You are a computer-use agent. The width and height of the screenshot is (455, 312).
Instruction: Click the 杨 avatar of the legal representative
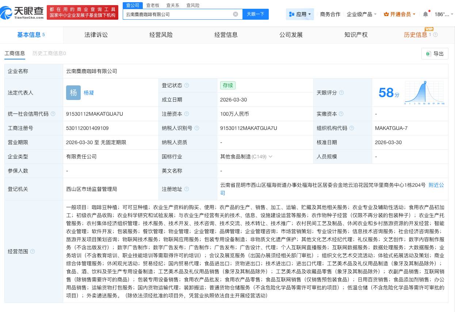pyautogui.click(x=73, y=93)
